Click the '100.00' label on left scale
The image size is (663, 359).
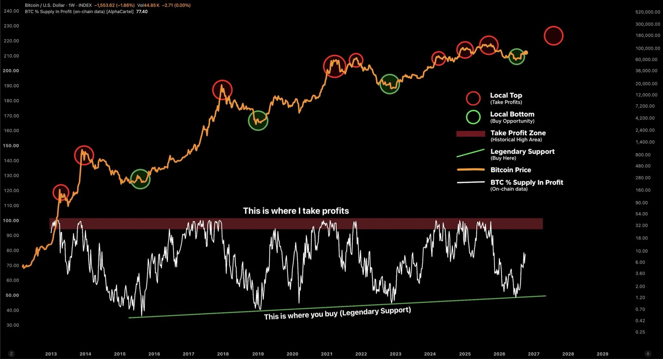pyautogui.click(x=11, y=220)
